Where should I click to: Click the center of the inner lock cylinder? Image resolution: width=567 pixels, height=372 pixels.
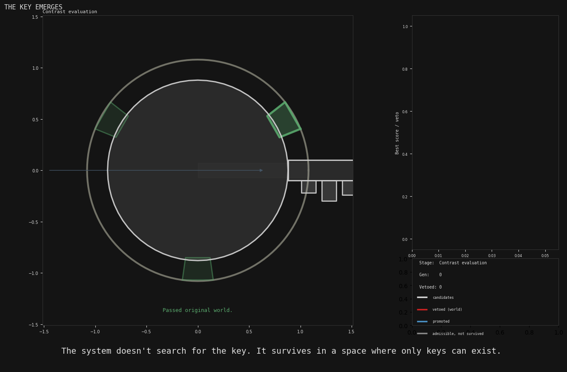198,170
